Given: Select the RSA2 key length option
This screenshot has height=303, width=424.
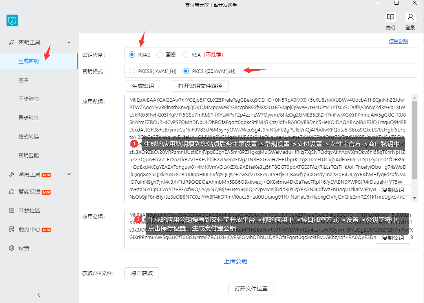Looking at the screenshot, I should [132, 55].
